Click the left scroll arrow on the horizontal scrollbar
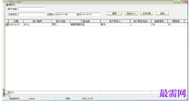Viewport: 191px width, 102px height. [x=6, y=96]
